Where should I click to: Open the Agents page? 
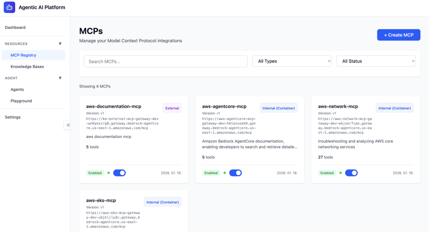click(x=17, y=89)
